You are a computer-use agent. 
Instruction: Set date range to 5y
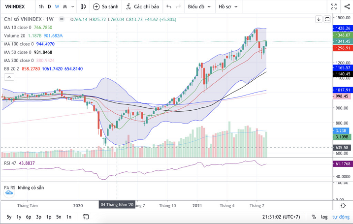pyautogui.click(x=9, y=217)
